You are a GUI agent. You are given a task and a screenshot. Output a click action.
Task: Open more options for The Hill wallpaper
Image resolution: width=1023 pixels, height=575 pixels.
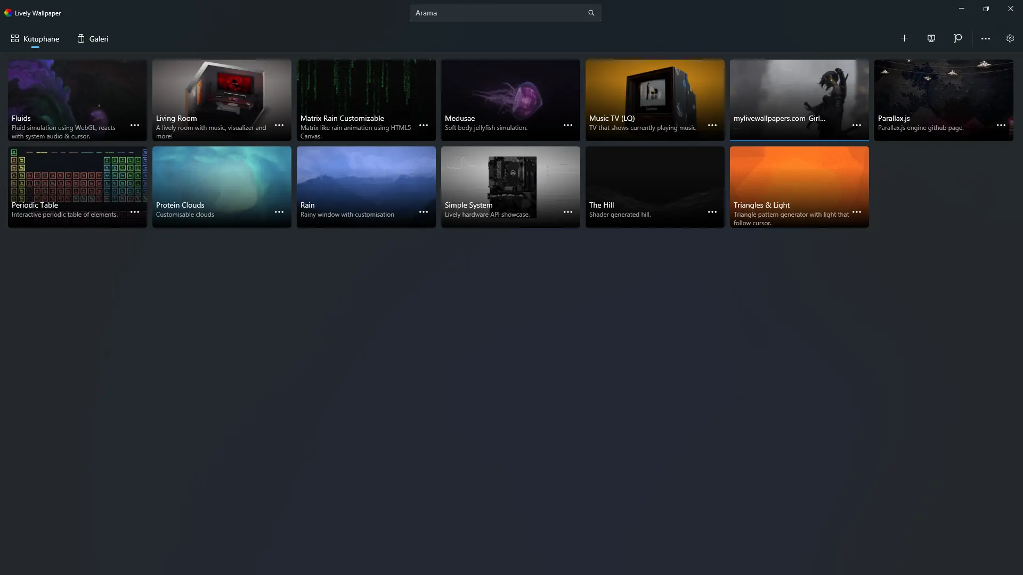coord(712,212)
